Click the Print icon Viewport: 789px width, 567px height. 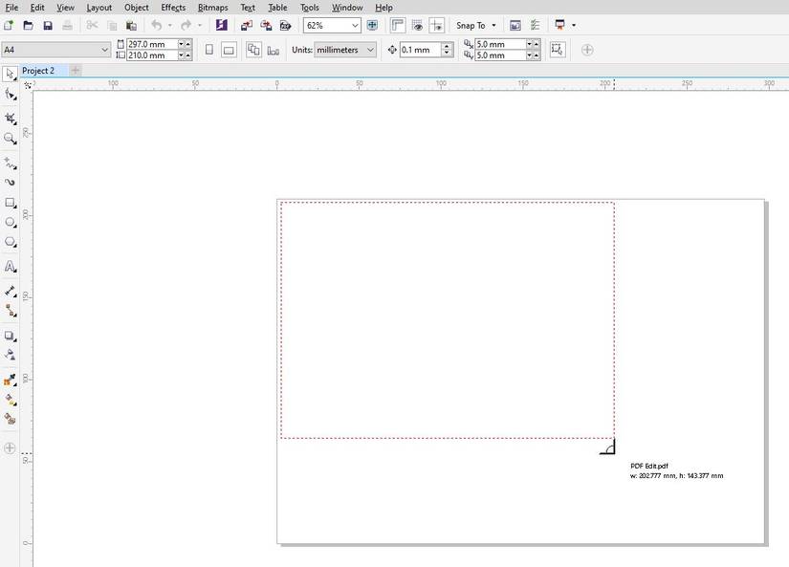(68, 25)
